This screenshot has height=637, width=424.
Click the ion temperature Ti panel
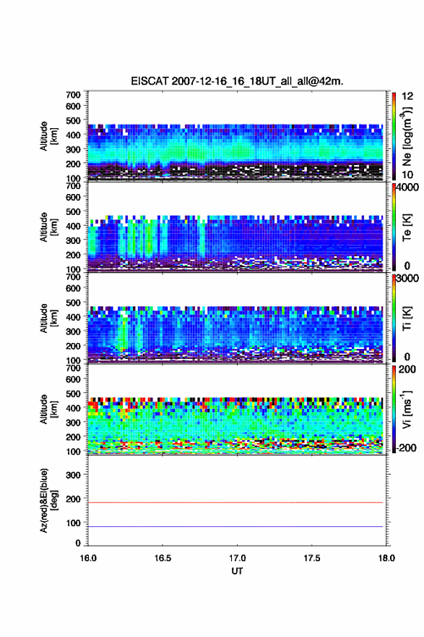pyautogui.click(x=237, y=318)
